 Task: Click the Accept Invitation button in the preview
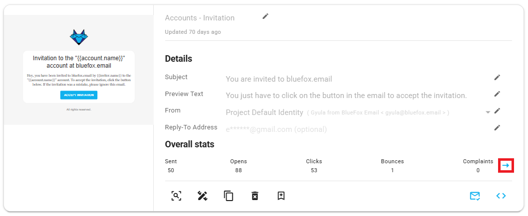(x=79, y=95)
